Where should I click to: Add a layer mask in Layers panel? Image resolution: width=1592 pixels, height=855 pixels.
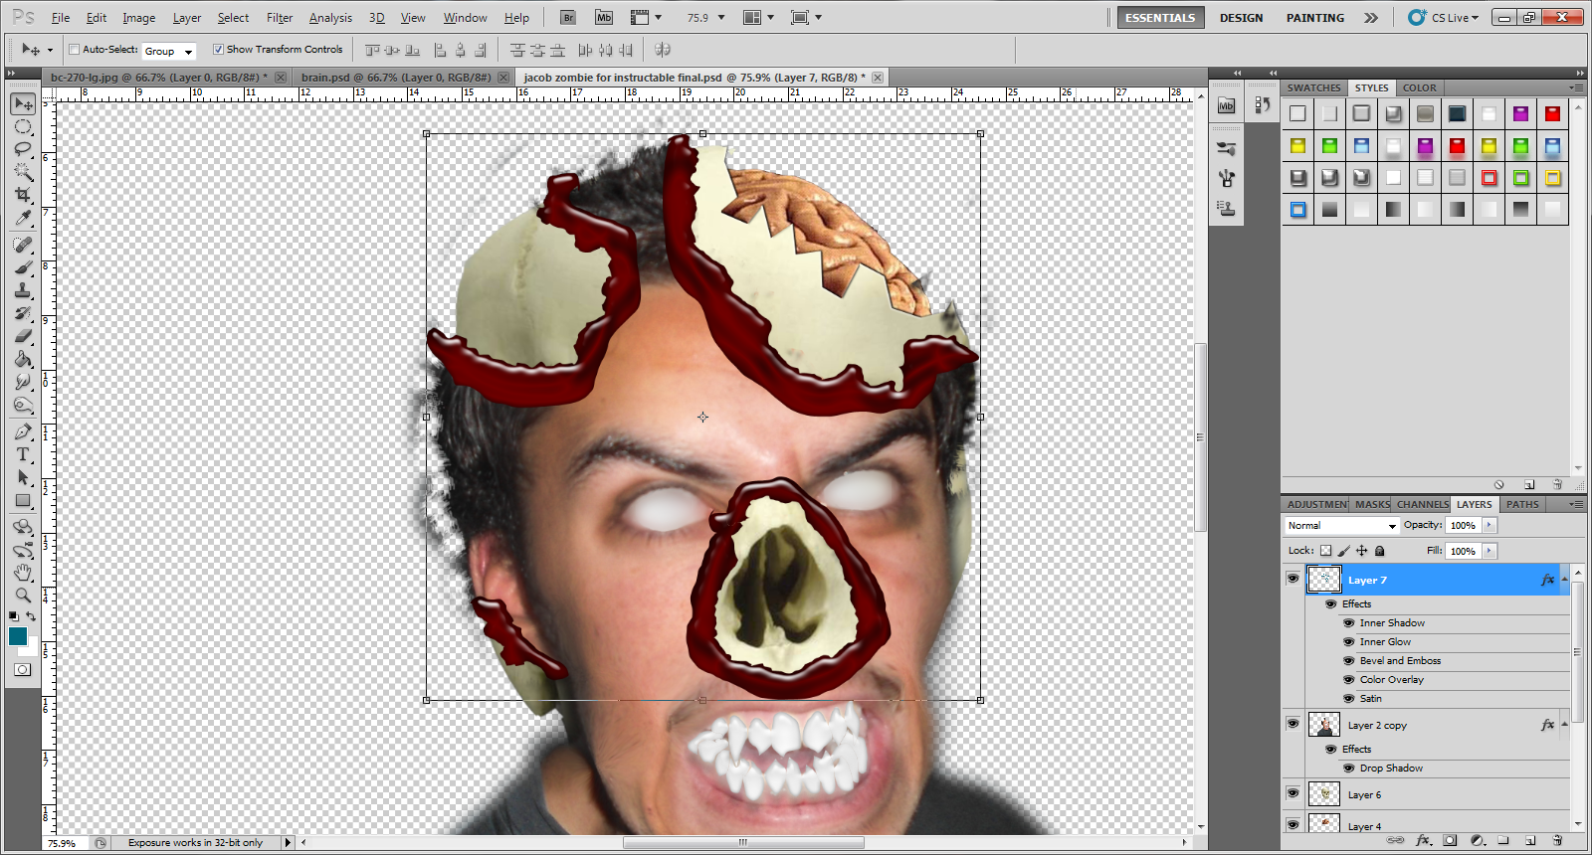(1450, 840)
